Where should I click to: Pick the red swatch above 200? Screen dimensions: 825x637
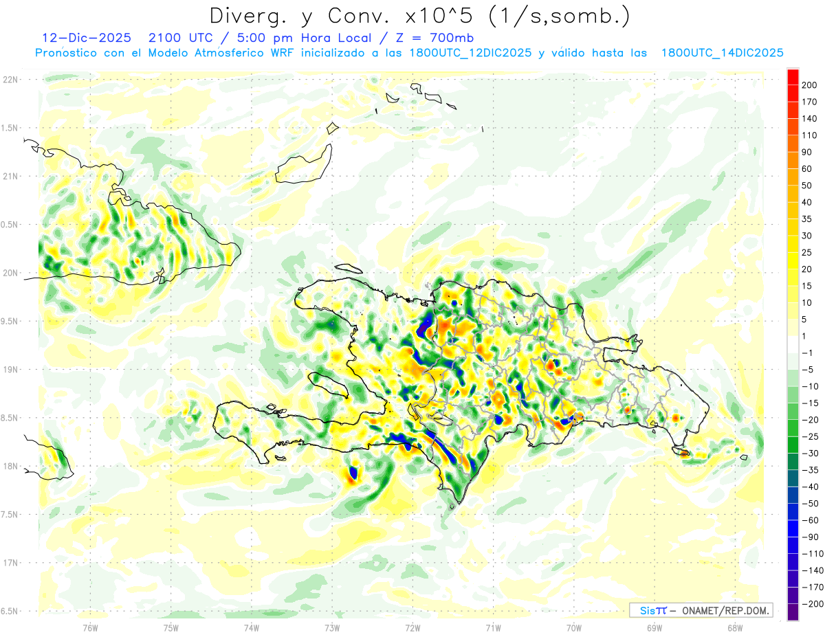click(x=793, y=77)
